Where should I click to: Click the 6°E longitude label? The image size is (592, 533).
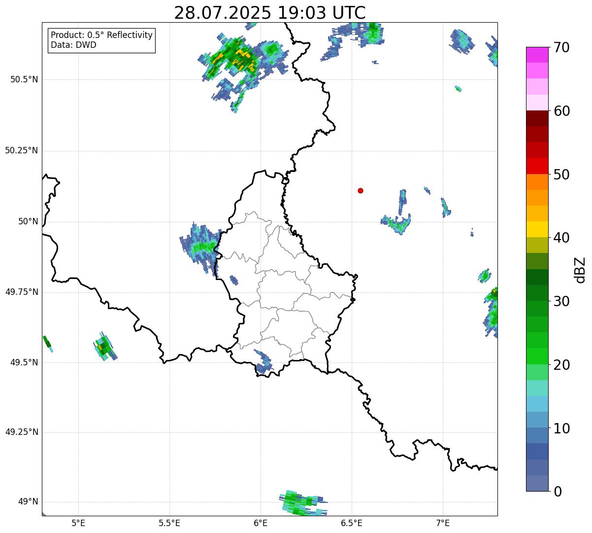[261, 523]
